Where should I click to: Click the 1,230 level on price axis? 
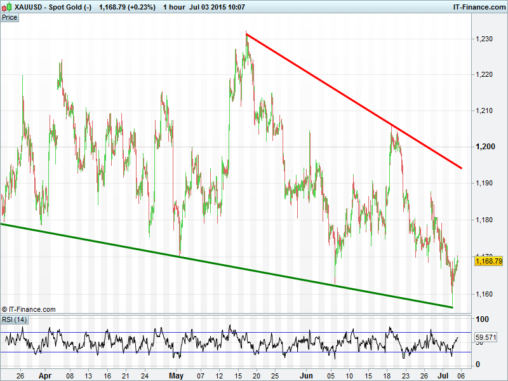tap(484, 39)
